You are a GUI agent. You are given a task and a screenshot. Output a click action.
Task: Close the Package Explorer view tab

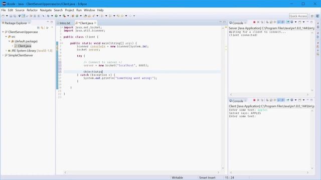29,23
